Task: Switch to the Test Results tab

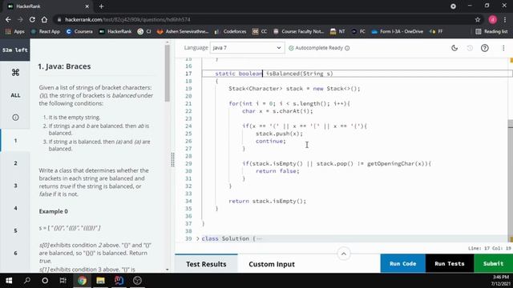Action: click(x=206, y=264)
